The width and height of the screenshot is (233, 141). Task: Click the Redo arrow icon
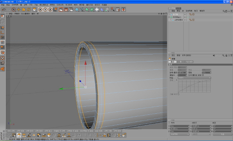(x=8, y=9)
